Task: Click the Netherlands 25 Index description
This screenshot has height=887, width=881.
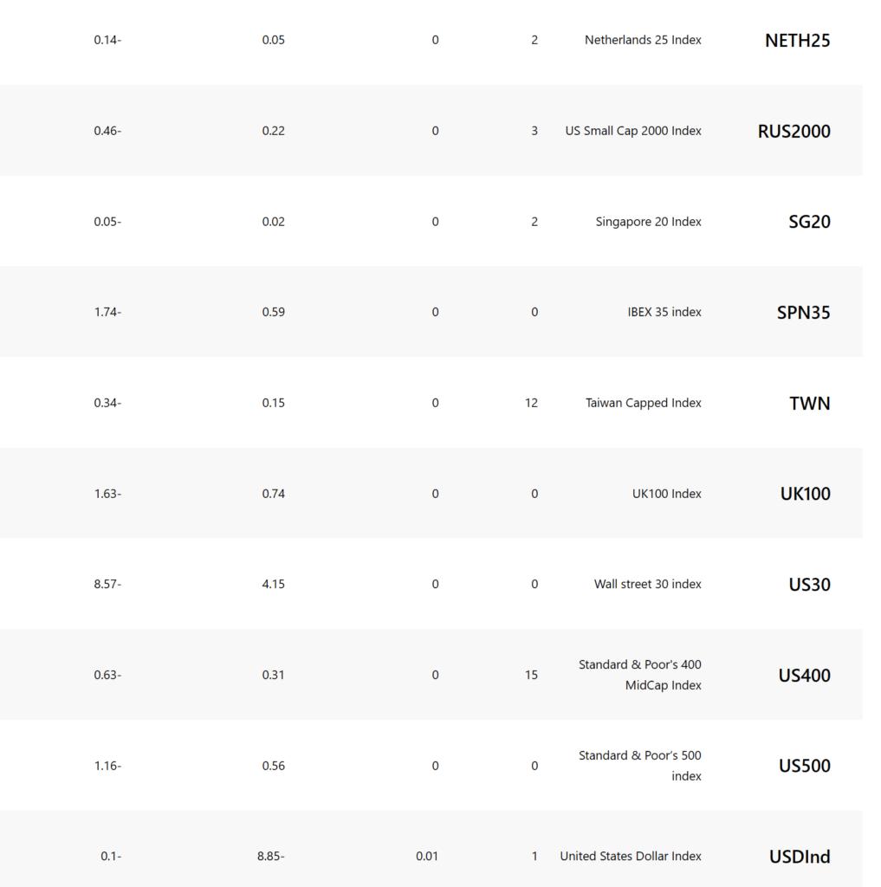Action: point(643,40)
